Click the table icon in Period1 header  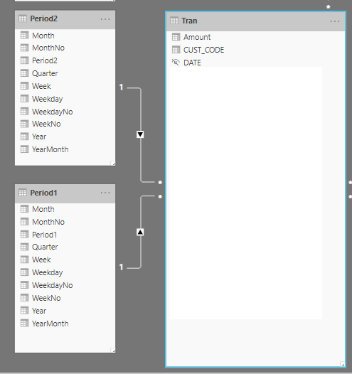[23, 193]
